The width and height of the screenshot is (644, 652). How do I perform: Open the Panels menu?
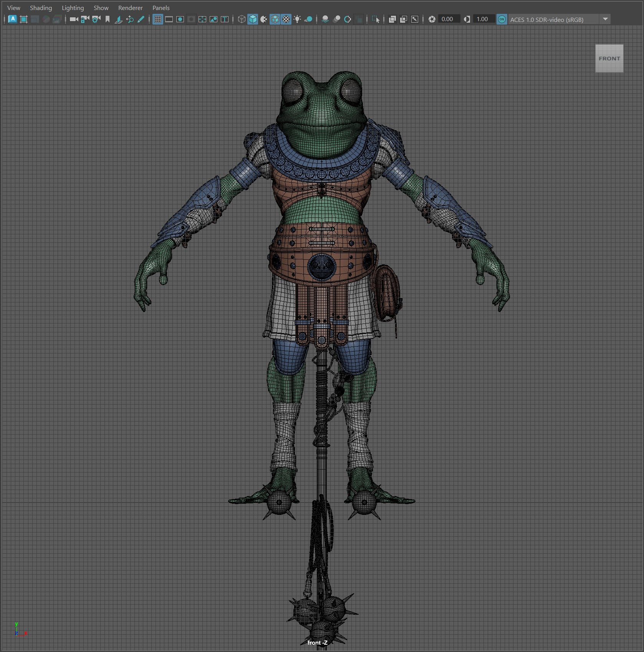point(161,8)
